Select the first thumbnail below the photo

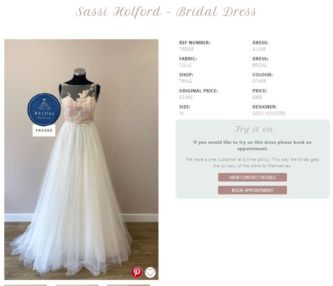[x=26, y=285]
